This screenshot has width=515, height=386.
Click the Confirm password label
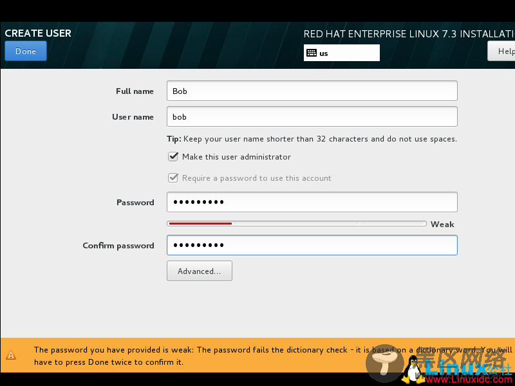[118, 246]
